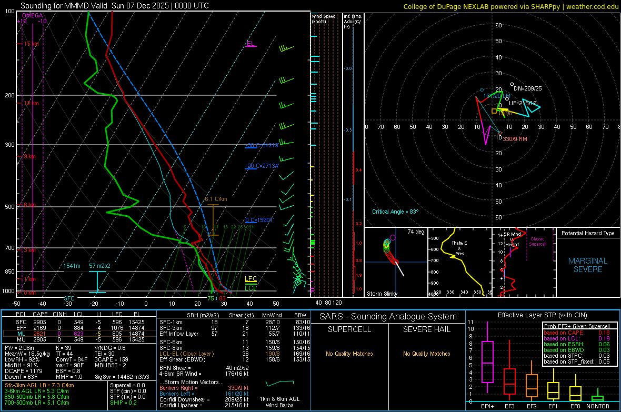Click the 'PW = 2.08in' value
Screen dimensions: 621x412
19,348
